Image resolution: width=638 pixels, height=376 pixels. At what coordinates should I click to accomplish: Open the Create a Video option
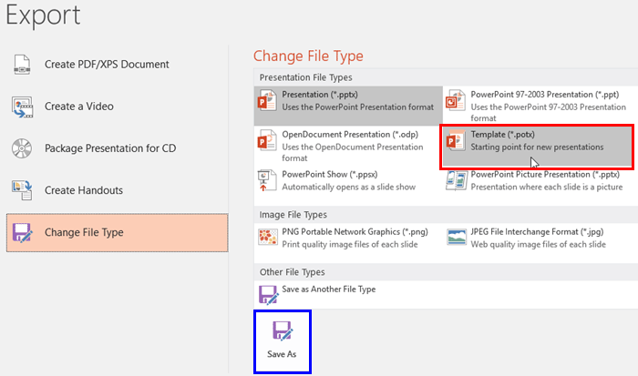point(118,107)
